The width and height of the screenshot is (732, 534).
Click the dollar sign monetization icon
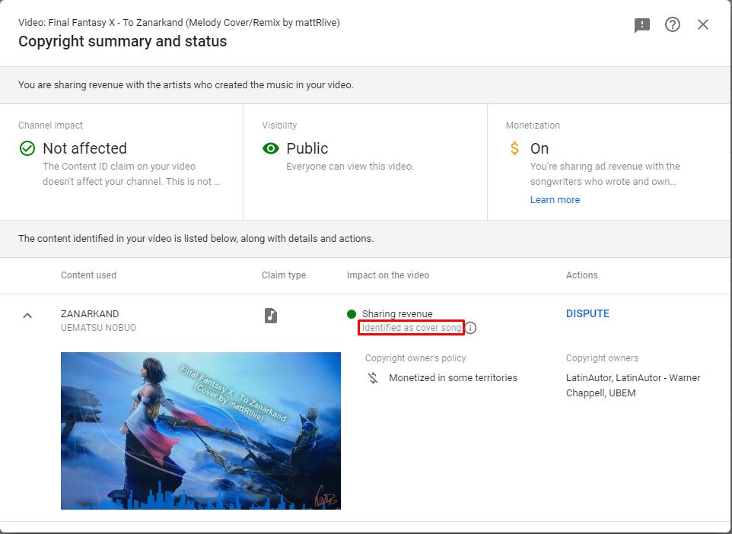point(514,148)
